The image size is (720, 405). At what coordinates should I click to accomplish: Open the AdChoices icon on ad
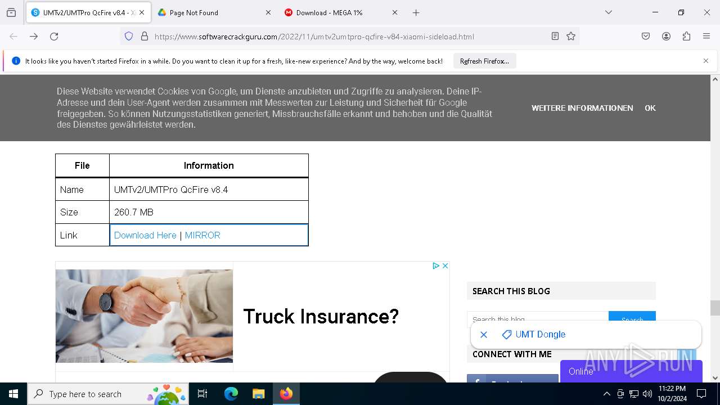click(436, 265)
